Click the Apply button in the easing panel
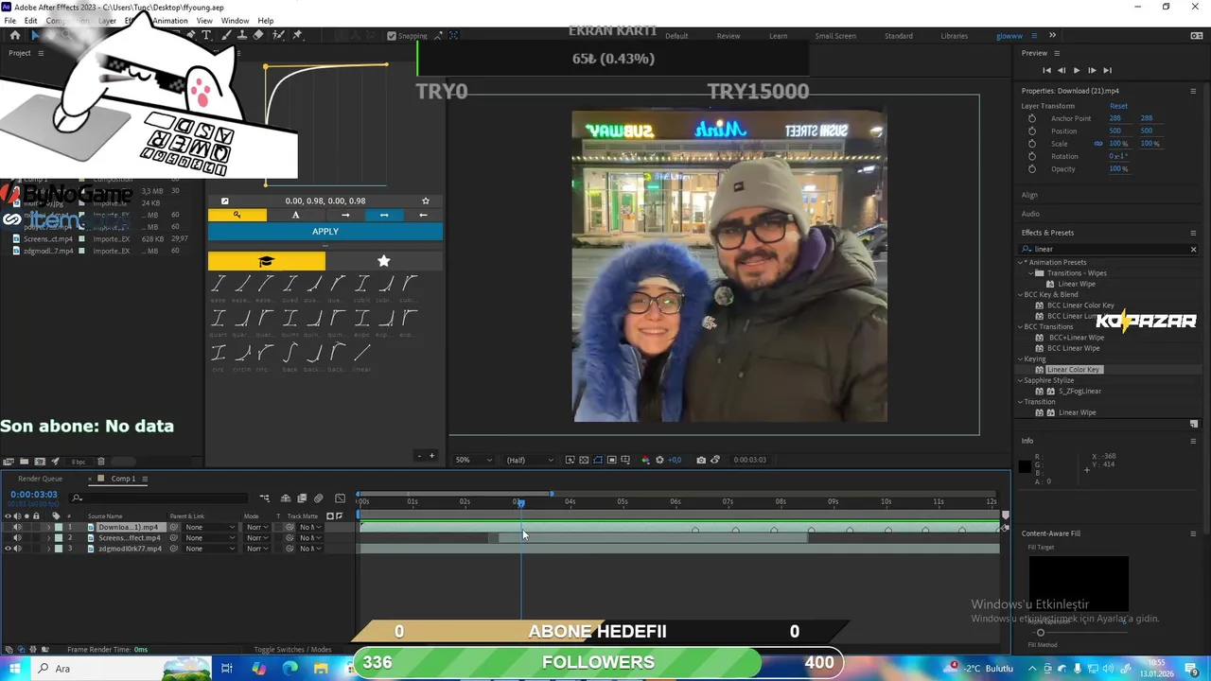Screen dimensions: 1211x681 point(325,232)
